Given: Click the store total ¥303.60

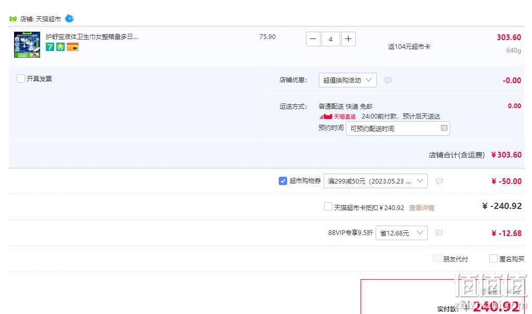Looking at the screenshot, I should pyautogui.click(x=506, y=154).
